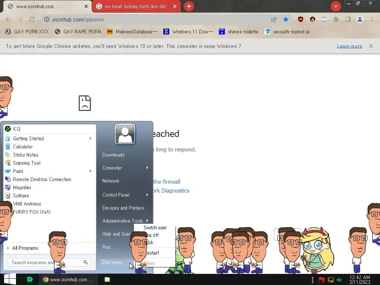
Task: Show hidden tray icons dots
Action: coord(312,280)
